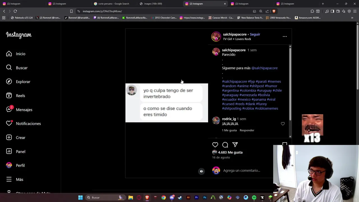Viewport: 359px width, 202px height.
Task: Go back in browser history
Action: [4, 11]
